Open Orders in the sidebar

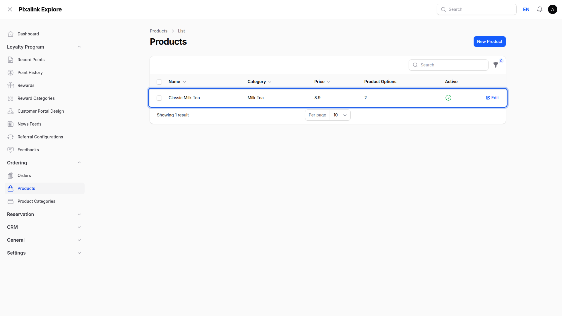(44, 176)
